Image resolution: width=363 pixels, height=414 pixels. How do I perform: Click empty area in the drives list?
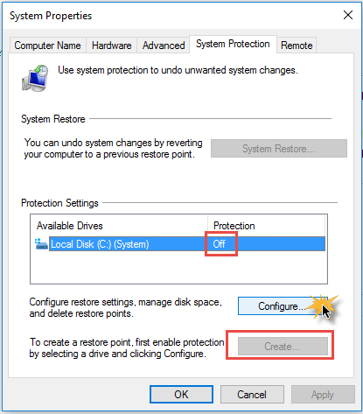(178, 267)
